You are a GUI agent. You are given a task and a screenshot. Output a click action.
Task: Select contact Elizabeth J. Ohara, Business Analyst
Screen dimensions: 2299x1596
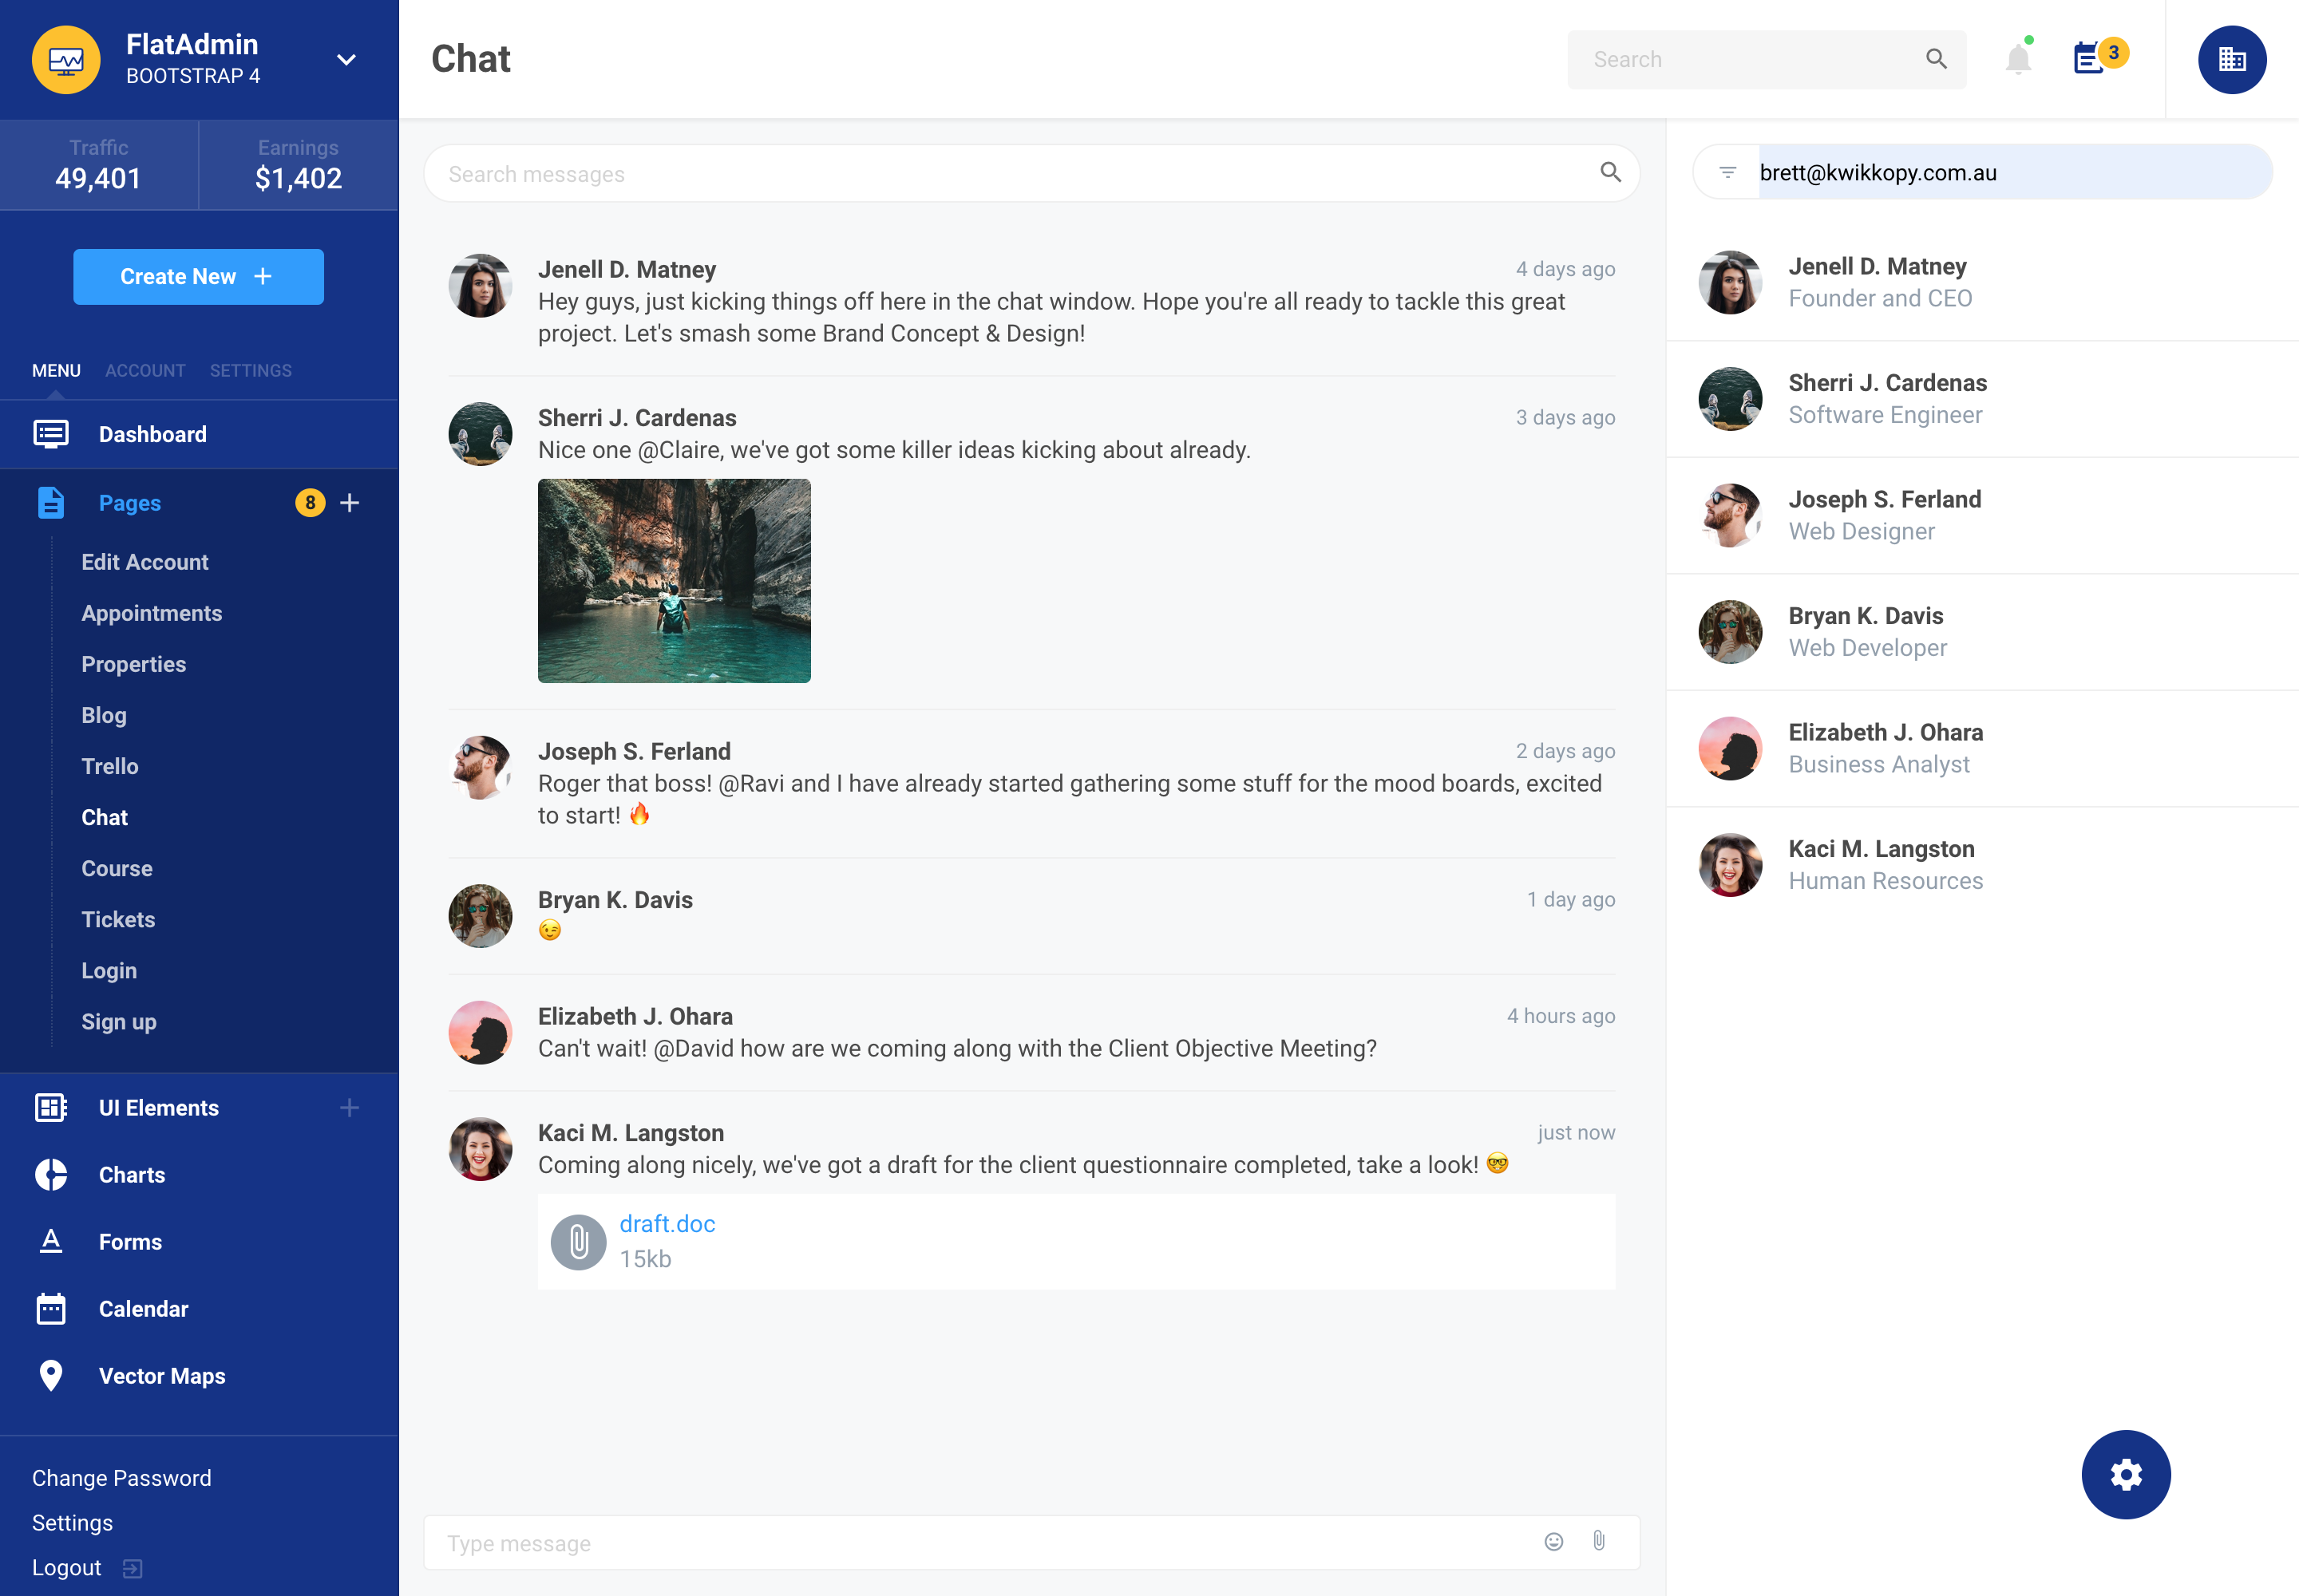1982,749
